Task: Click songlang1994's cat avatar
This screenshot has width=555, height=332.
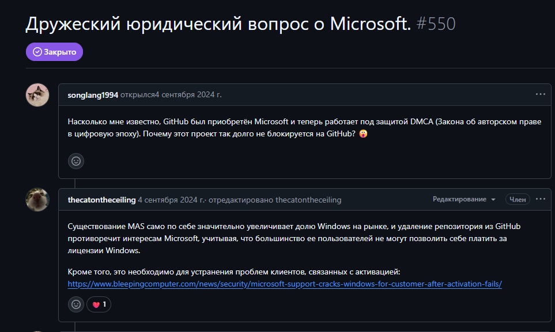Action: (37, 95)
